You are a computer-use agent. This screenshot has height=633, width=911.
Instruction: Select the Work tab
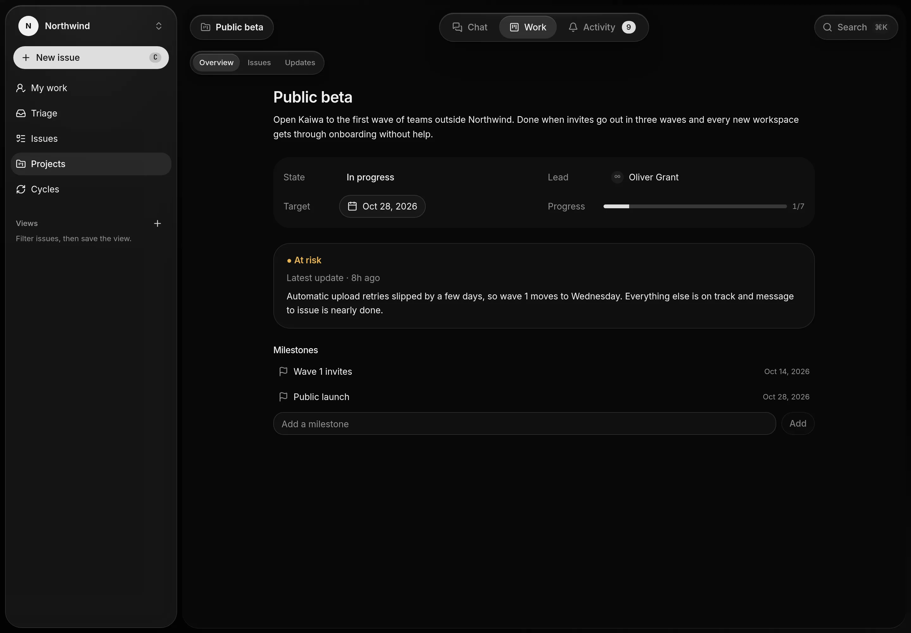[528, 27]
